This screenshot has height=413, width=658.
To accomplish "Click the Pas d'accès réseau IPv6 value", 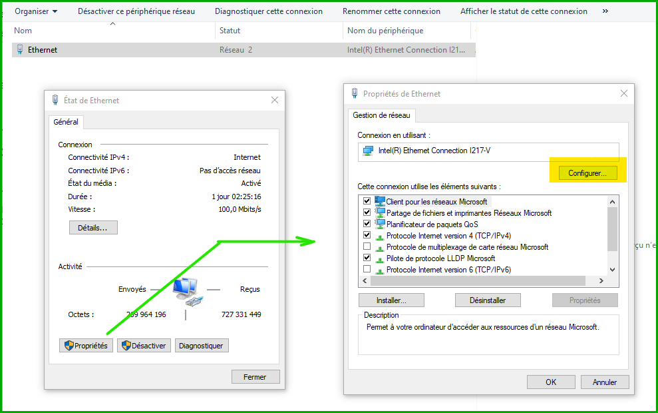I will coord(230,171).
